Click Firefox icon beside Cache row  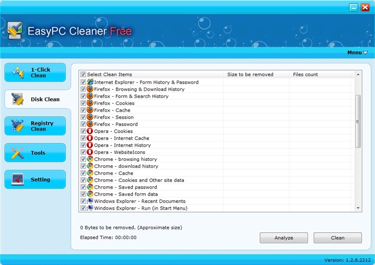click(90, 110)
